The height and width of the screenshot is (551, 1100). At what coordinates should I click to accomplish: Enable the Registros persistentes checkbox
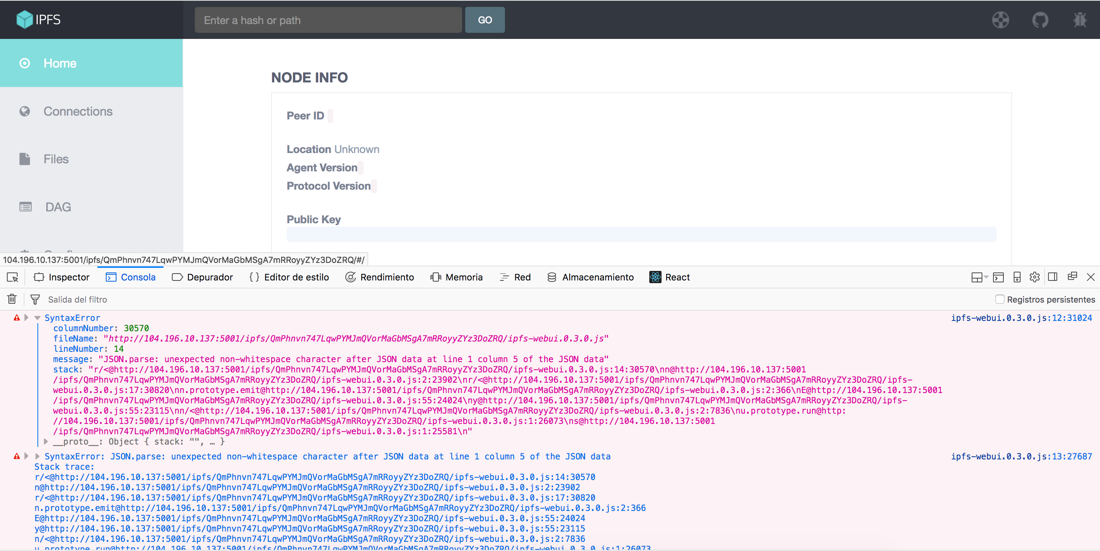[x=1000, y=300]
